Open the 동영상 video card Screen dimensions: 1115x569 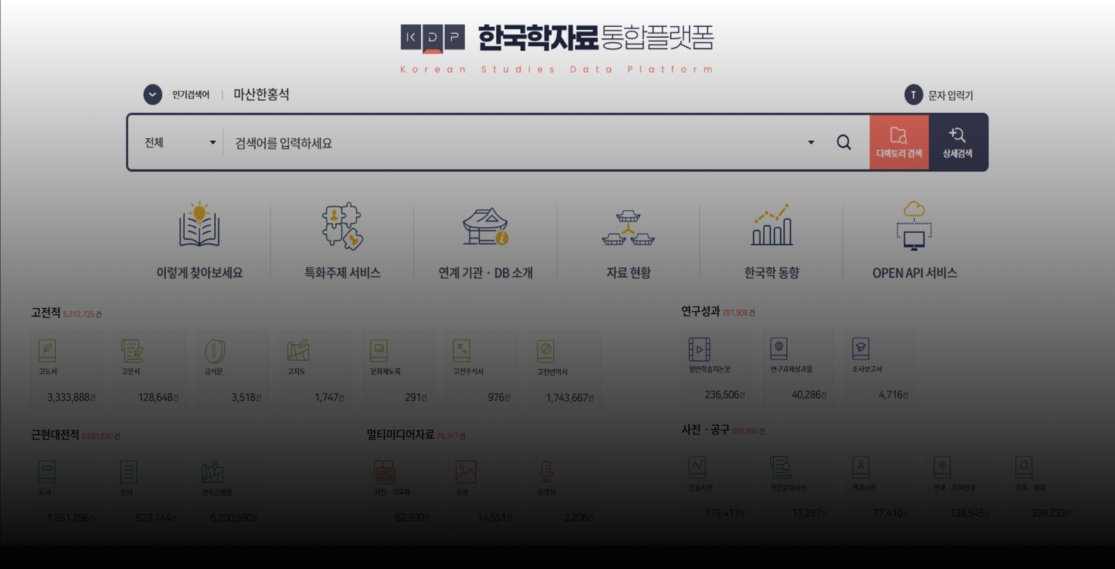click(x=566, y=491)
